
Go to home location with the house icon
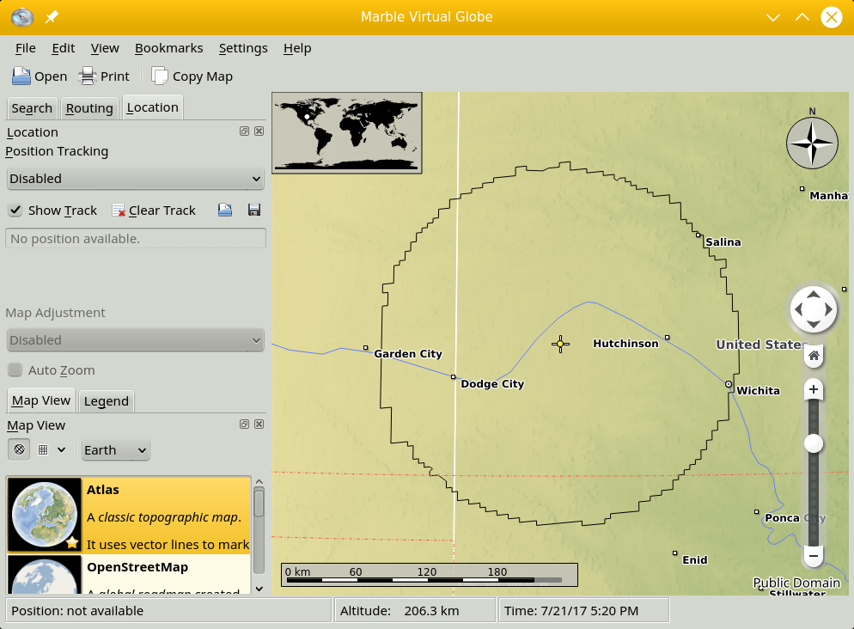[814, 356]
